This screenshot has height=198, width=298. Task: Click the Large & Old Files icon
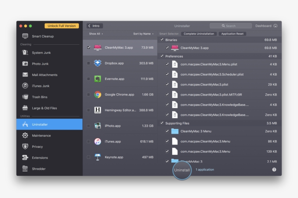(x=25, y=108)
